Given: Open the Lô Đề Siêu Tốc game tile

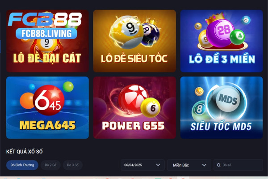Looking at the screenshot, I should pos(134,41).
